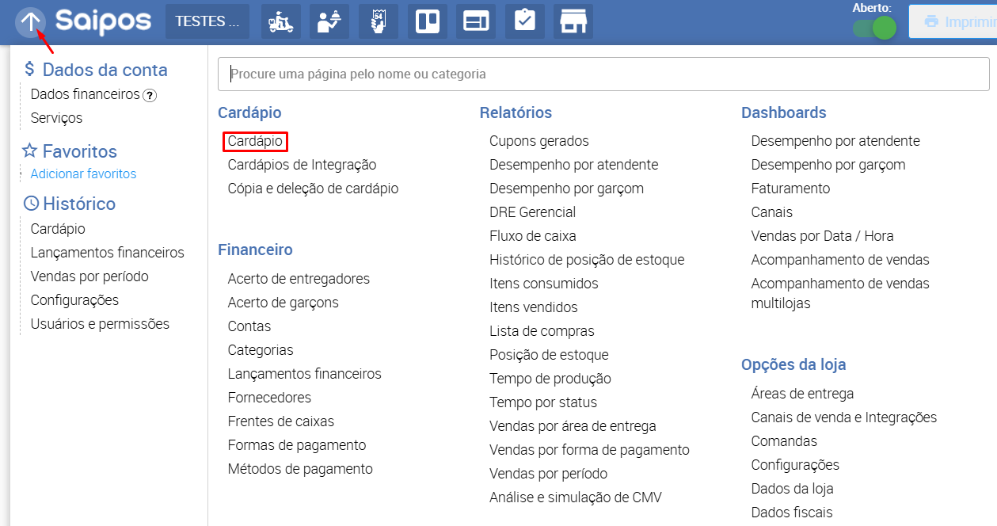Image resolution: width=997 pixels, height=526 pixels.
Task: Open Posição de estoque report
Action: click(549, 355)
